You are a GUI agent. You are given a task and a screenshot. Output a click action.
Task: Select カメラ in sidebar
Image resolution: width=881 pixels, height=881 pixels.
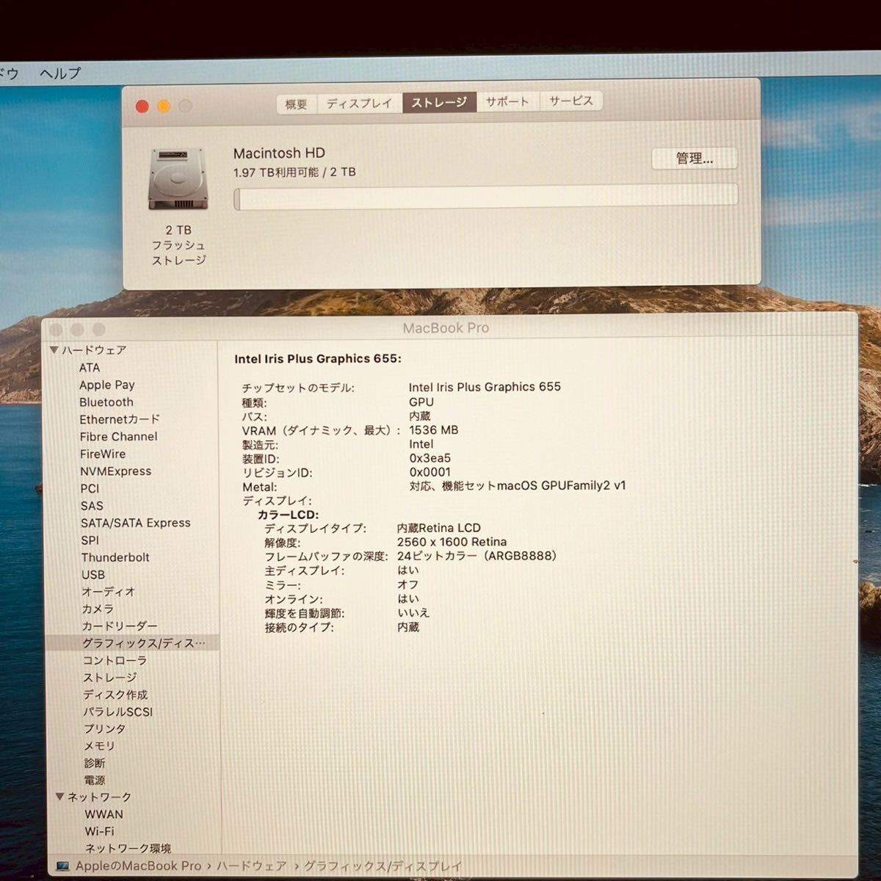tap(98, 609)
